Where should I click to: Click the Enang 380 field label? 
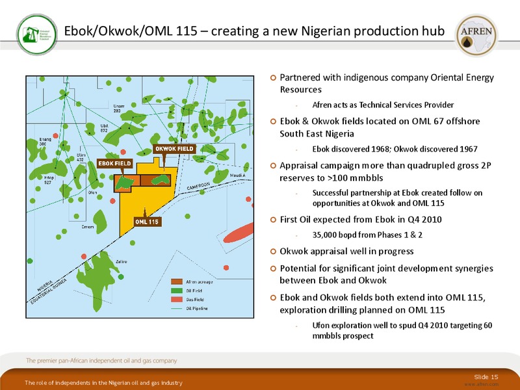(x=45, y=142)
